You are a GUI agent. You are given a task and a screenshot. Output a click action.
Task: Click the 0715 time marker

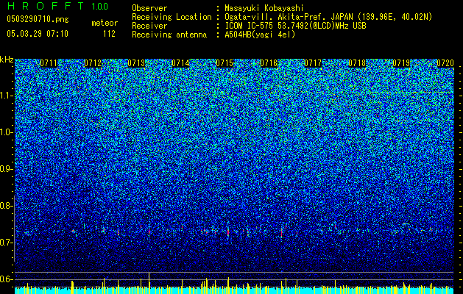[225, 63]
